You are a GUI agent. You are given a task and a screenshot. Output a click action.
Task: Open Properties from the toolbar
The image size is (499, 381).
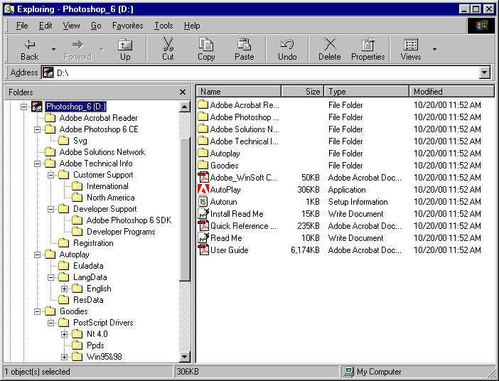coord(368,49)
